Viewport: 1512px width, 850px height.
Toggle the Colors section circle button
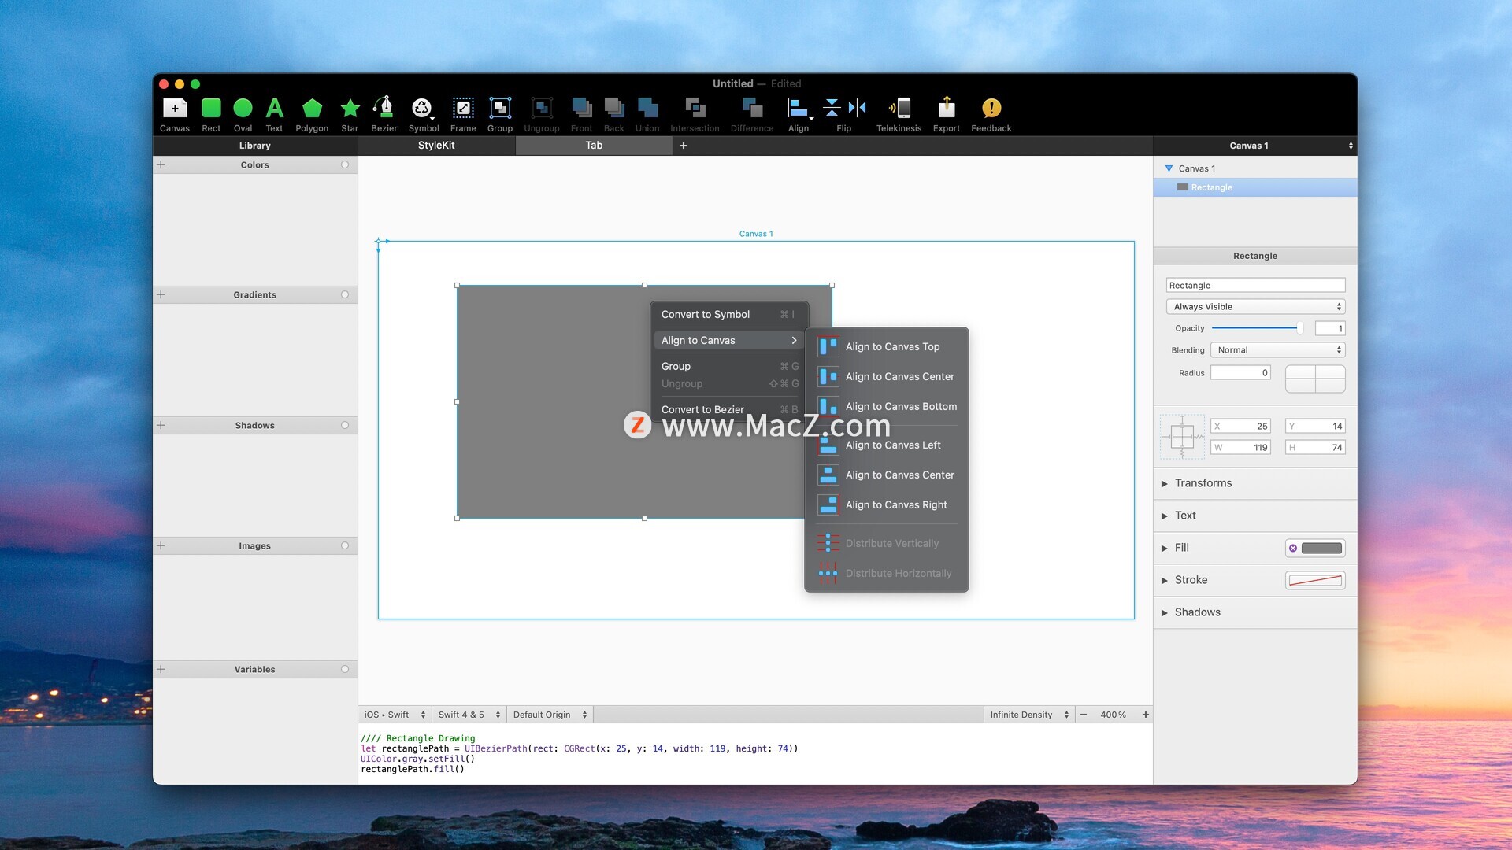point(345,164)
